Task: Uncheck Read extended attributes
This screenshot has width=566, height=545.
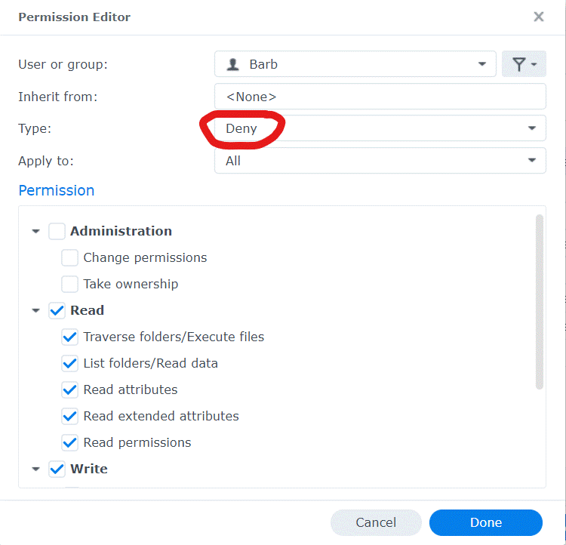Action: click(69, 416)
